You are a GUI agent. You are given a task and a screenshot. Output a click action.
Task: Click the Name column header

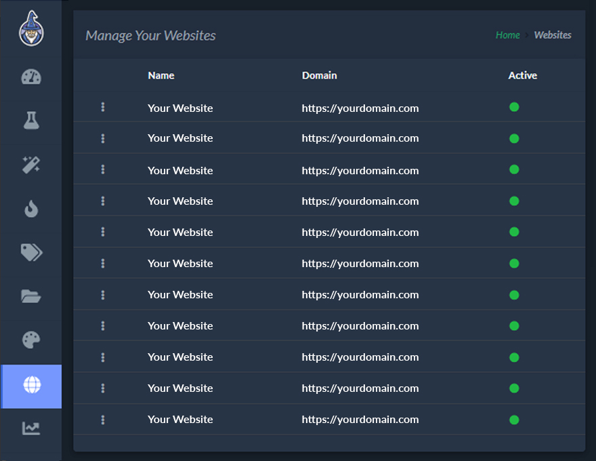pyautogui.click(x=161, y=75)
